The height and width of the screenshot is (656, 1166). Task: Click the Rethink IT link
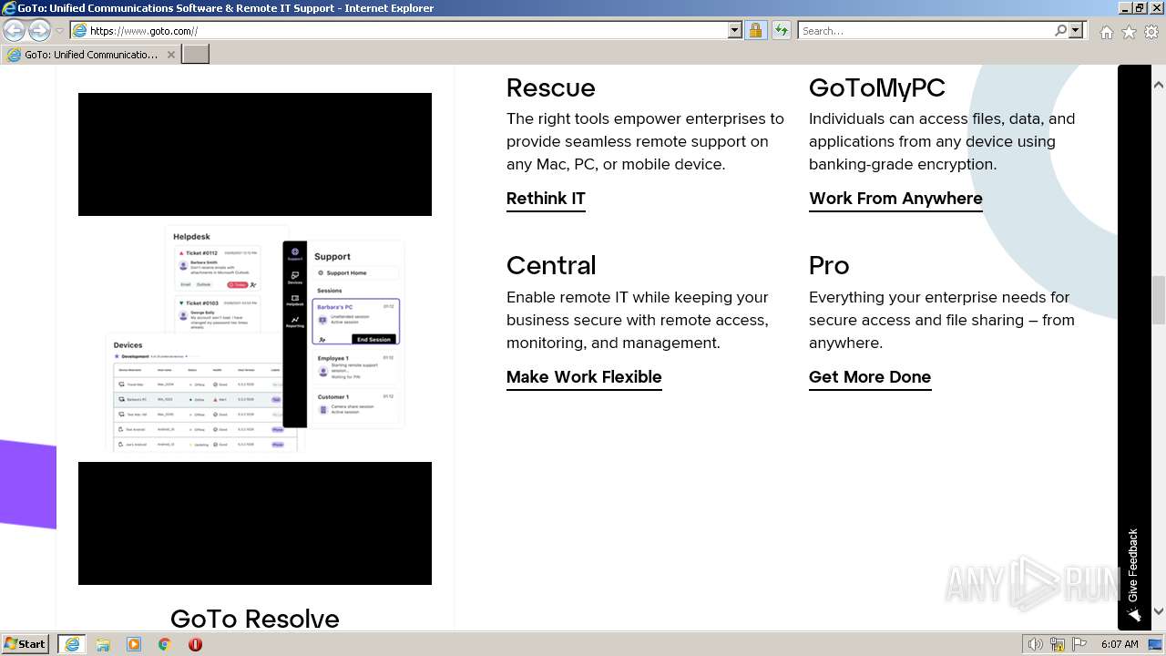pyautogui.click(x=546, y=199)
